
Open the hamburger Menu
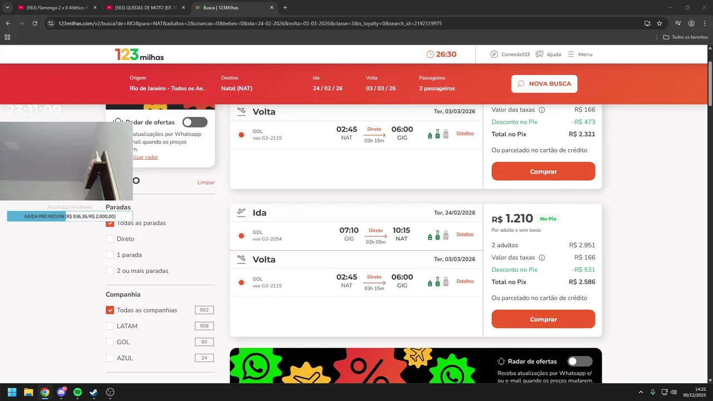(x=580, y=54)
